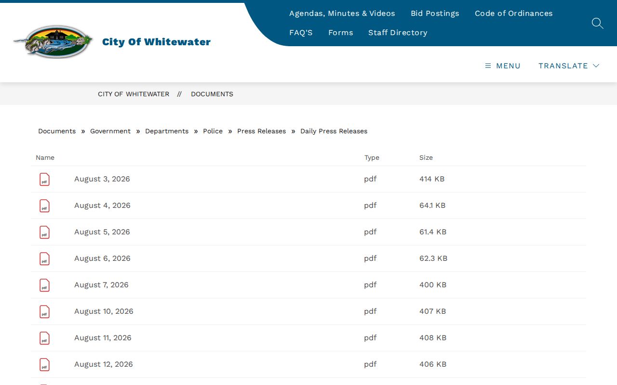Open the Staff Directory
The image size is (617, 385).
[398, 33]
